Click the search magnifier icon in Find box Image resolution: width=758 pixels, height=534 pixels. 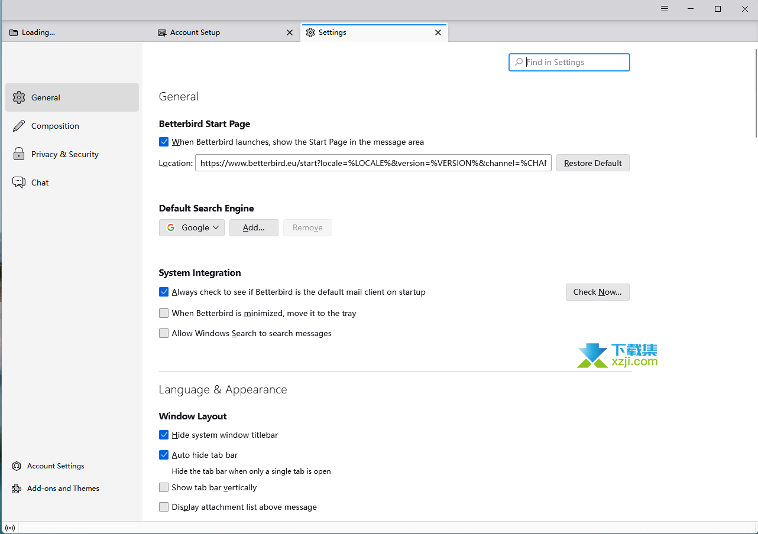(x=519, y=62)
